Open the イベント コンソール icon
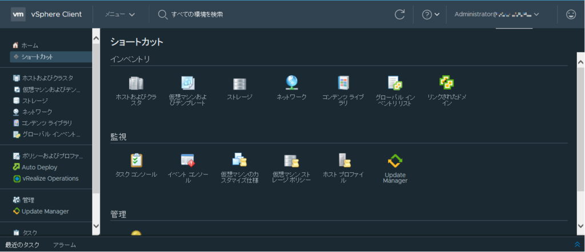The image size is (585, 252). (x=187, y=160)
